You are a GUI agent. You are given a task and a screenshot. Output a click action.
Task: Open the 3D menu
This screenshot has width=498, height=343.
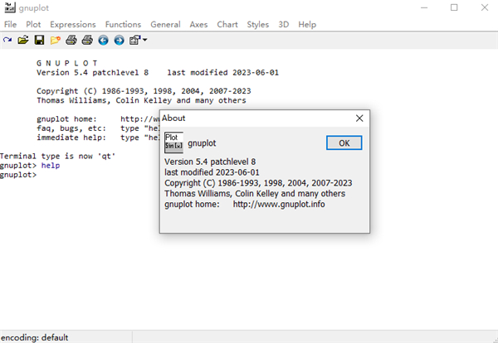click(284, 24)
